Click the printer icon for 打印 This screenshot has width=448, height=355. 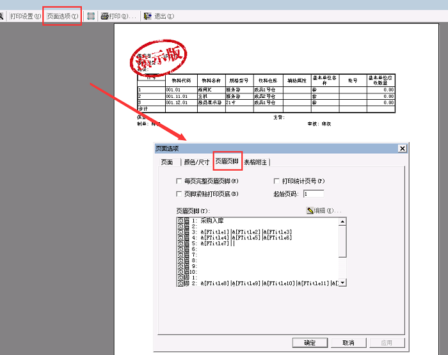tap(104, 16)
